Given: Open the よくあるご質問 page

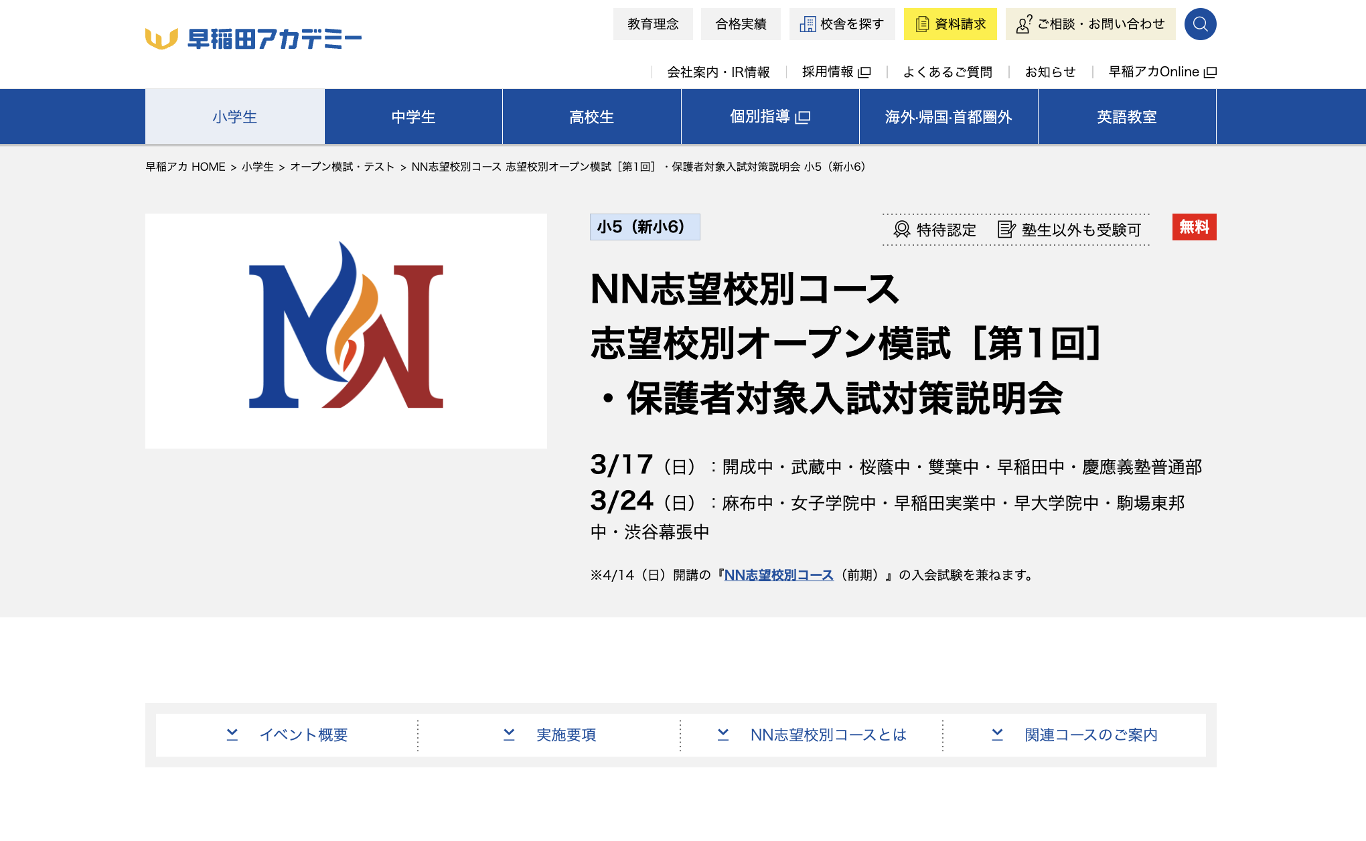Looking at the screenshot, I should click(x=949, y=72).
